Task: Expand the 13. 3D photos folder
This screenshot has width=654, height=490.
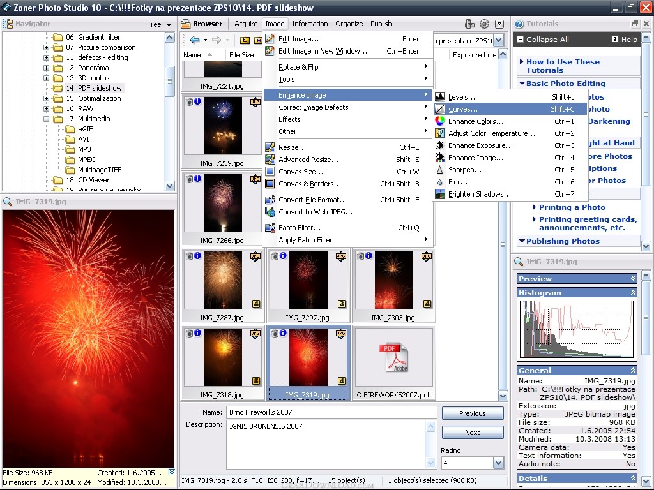Action: 46,78
